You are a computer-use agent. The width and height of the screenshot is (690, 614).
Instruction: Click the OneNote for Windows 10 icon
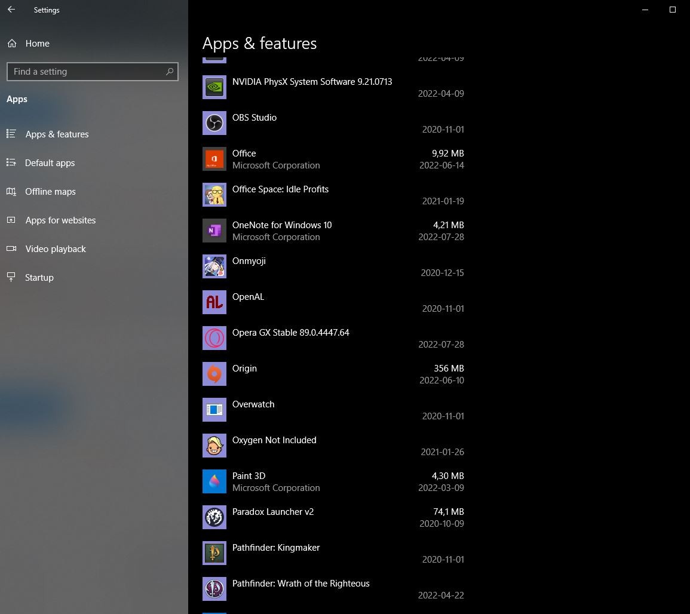(214, 231)
